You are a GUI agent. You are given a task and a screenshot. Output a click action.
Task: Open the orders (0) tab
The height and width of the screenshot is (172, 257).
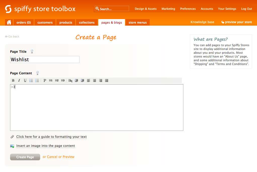coord(24,22)
